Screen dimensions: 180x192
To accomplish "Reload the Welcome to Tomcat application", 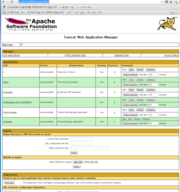I will [140, 69].
